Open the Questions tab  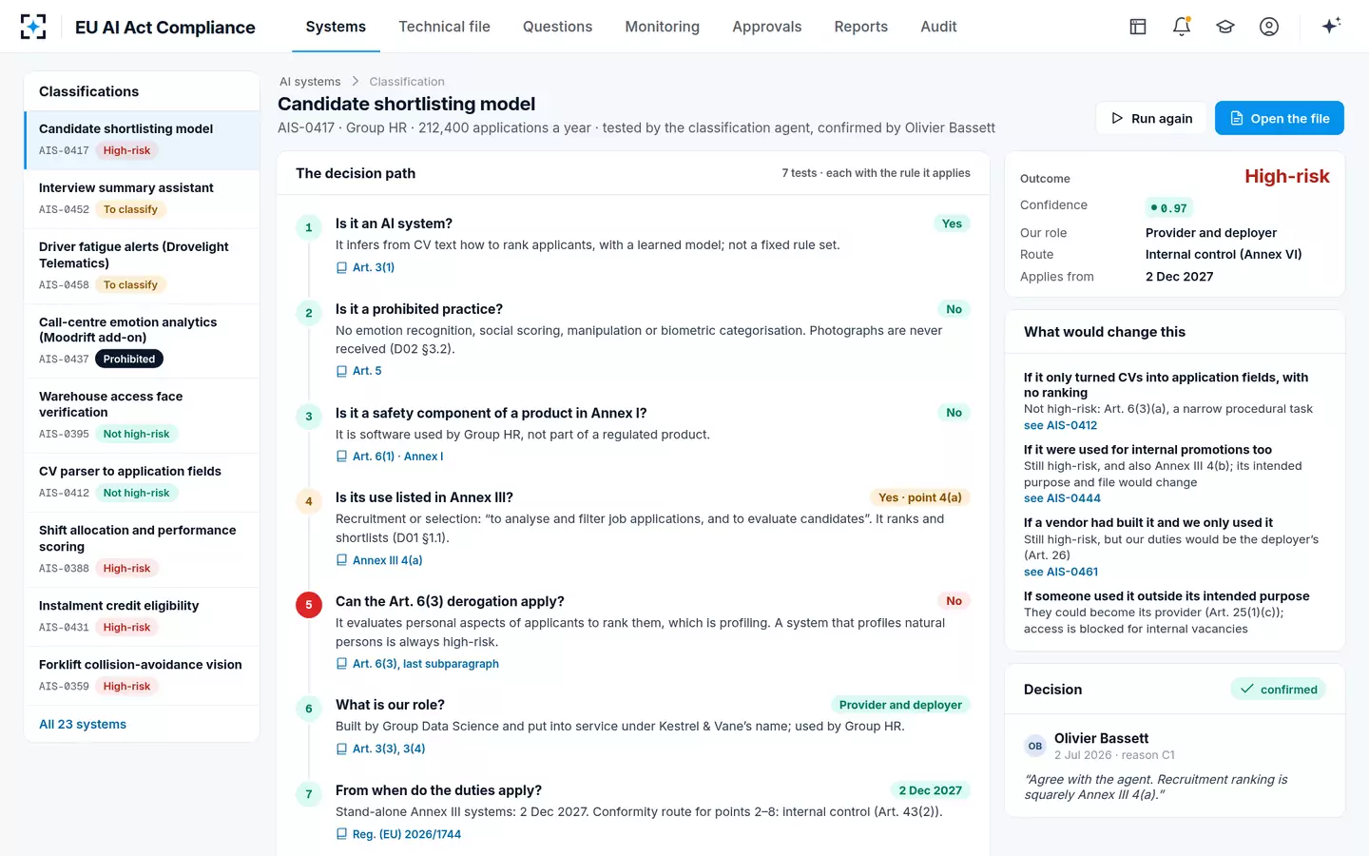[x=557, y=27]
